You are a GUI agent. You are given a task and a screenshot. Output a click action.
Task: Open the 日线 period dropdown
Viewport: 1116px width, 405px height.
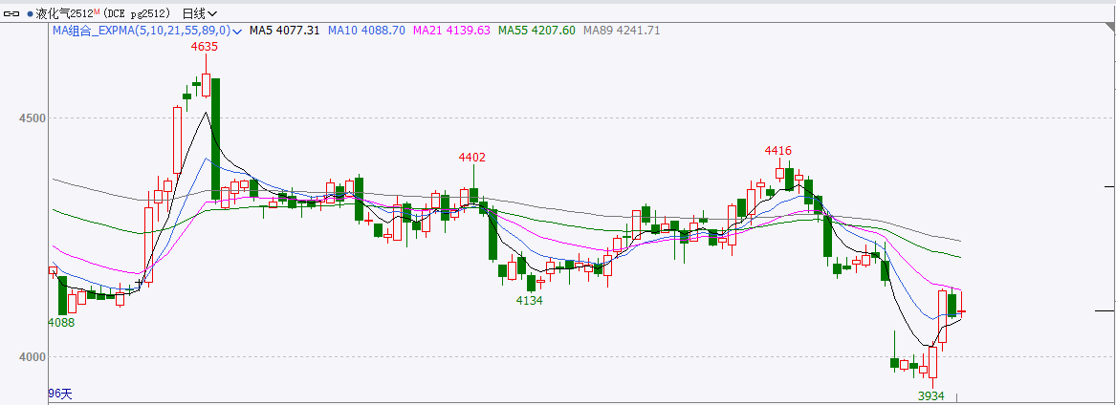click(199, 14)
